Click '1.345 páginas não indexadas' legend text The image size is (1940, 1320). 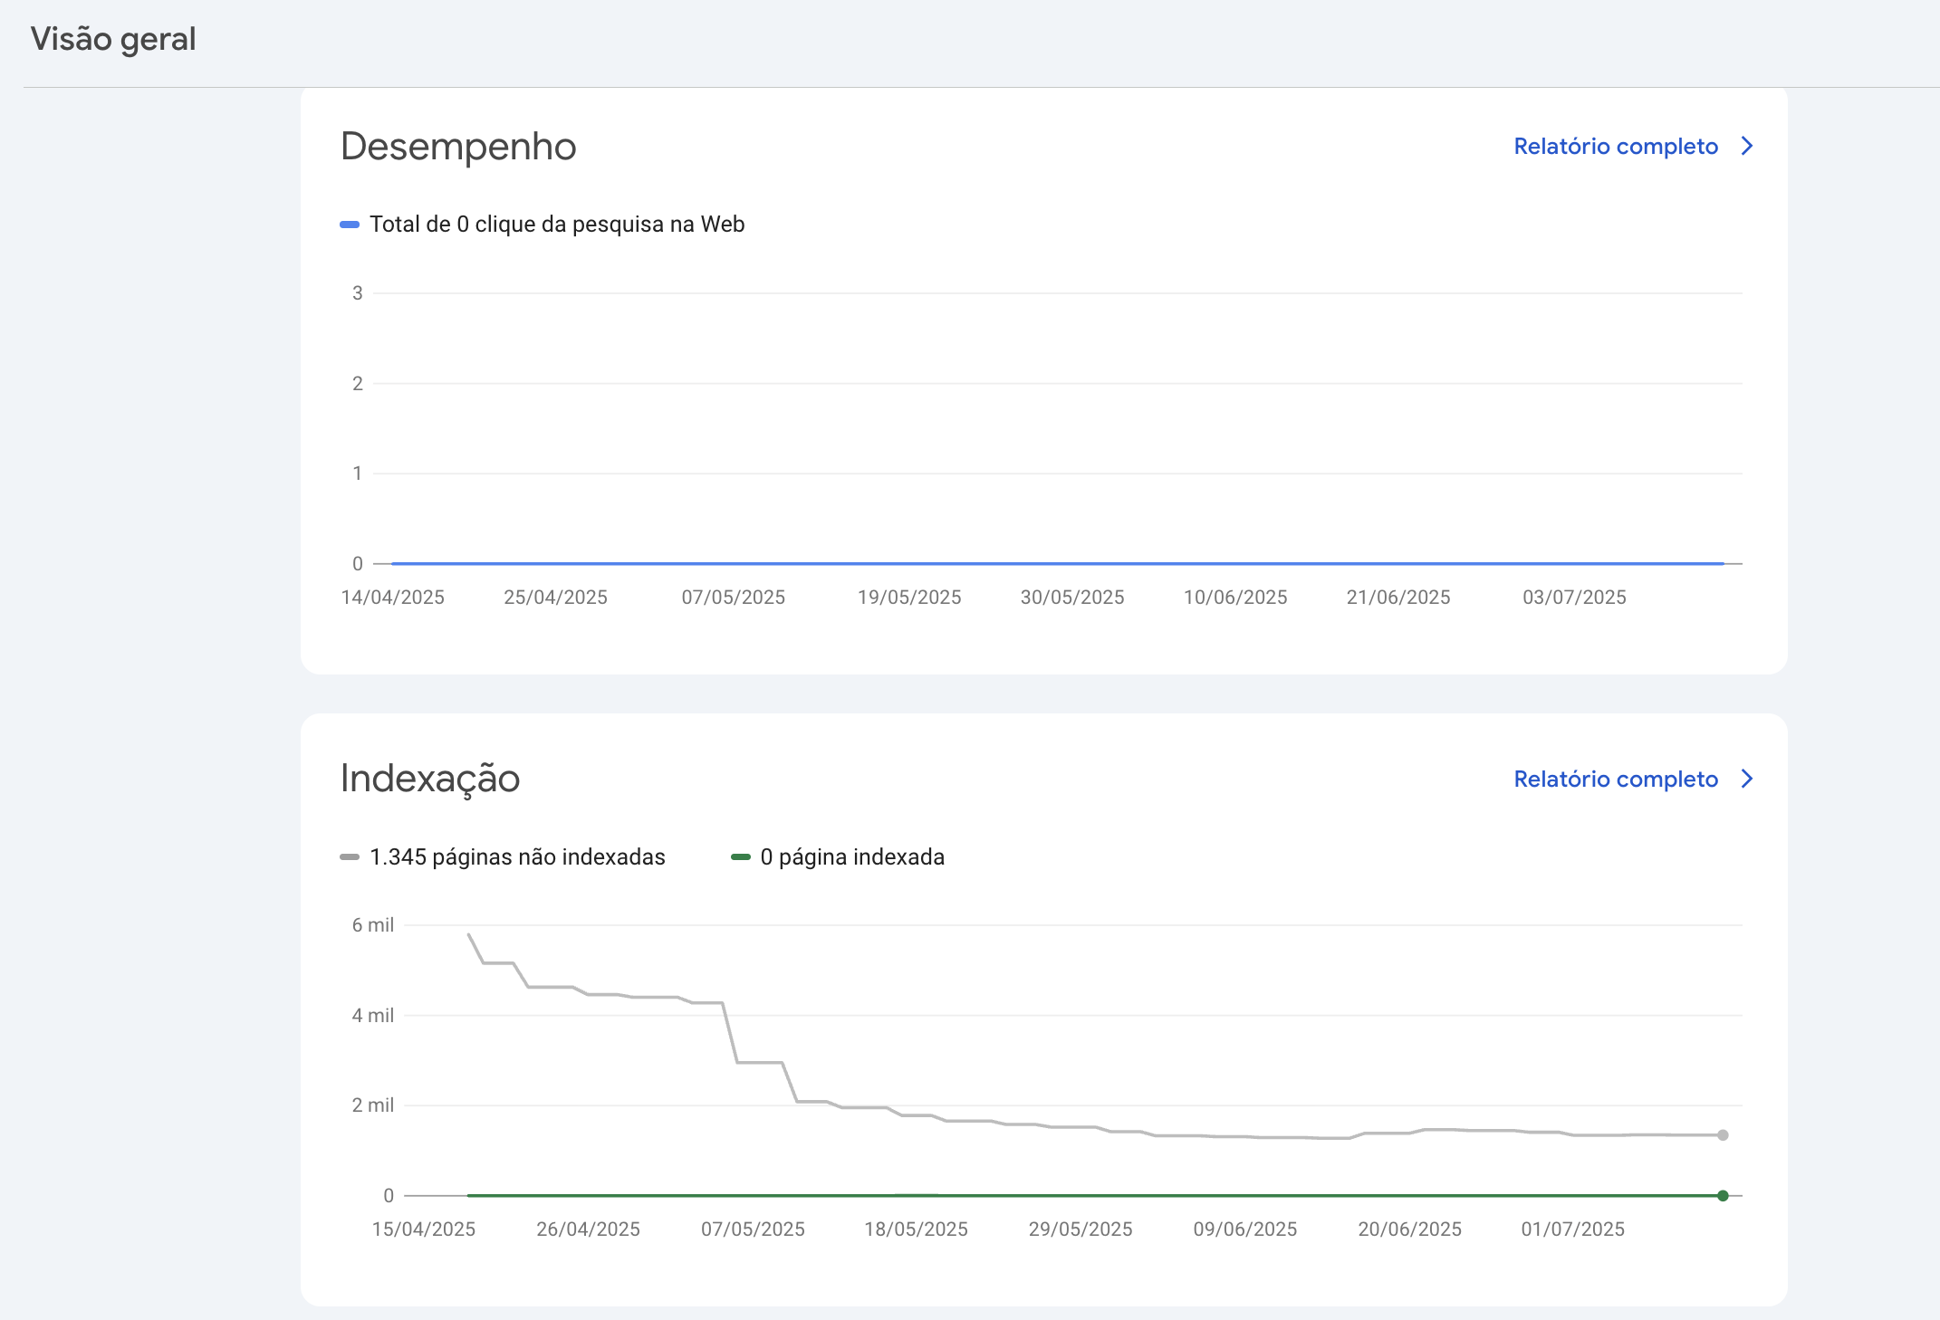517,857
